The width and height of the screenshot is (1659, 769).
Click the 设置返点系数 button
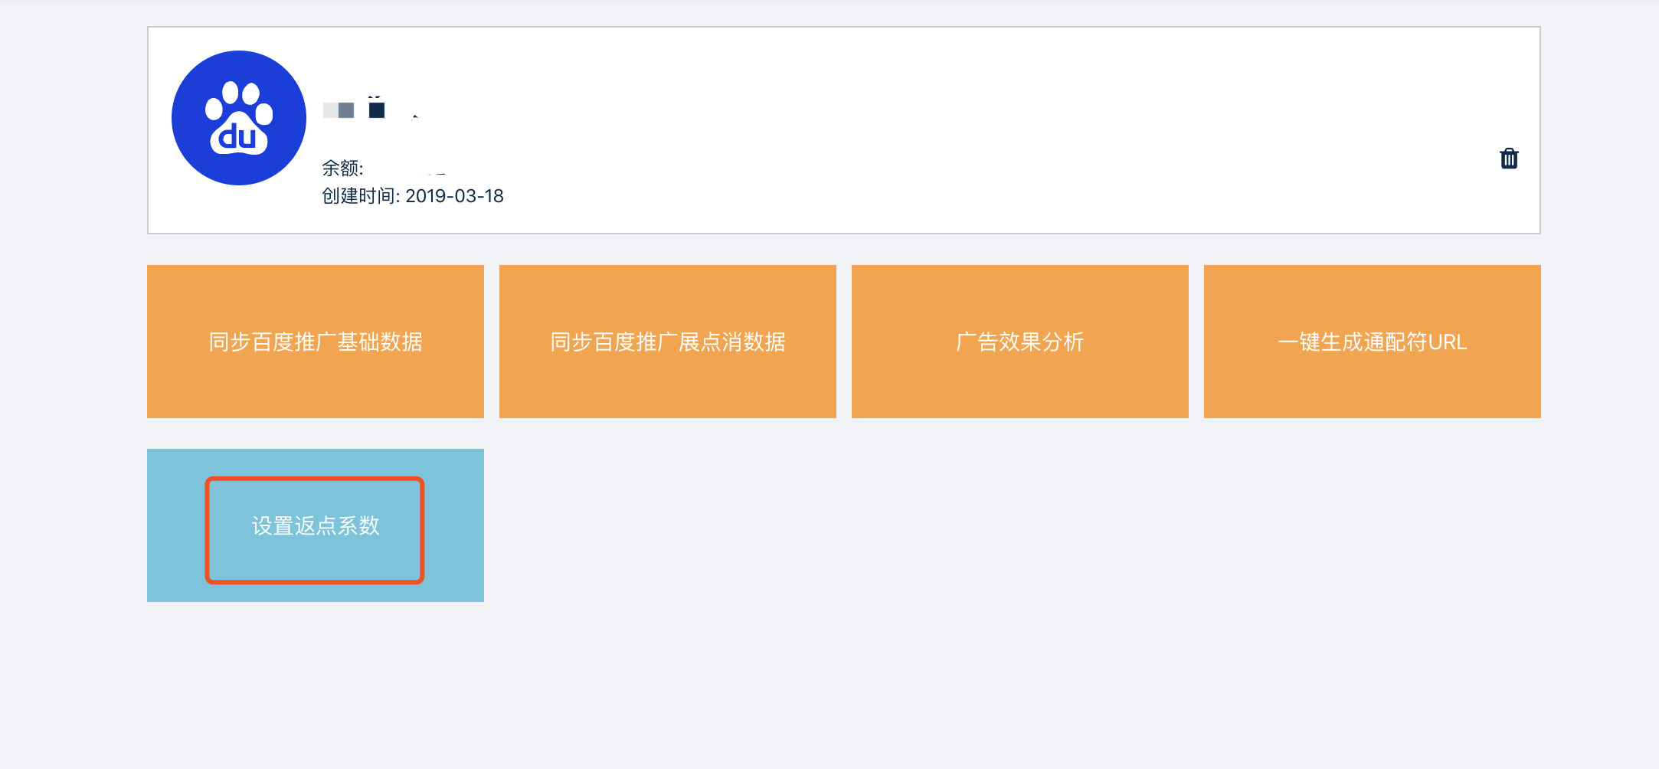(x=315, y=526)
